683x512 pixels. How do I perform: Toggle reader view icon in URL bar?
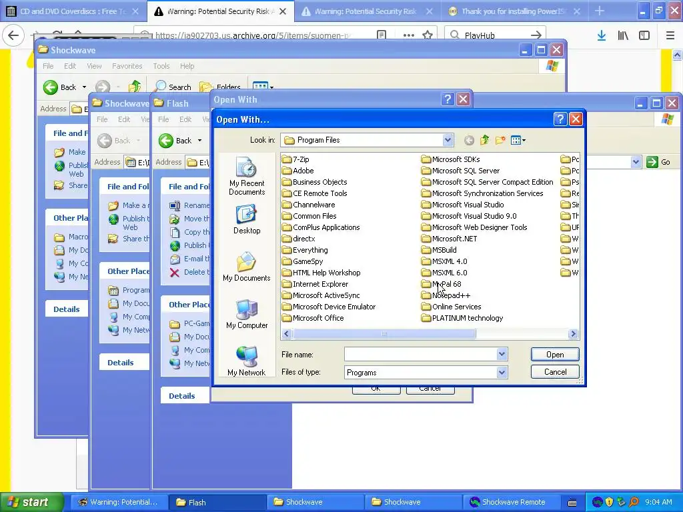click(x=381, y=35)
